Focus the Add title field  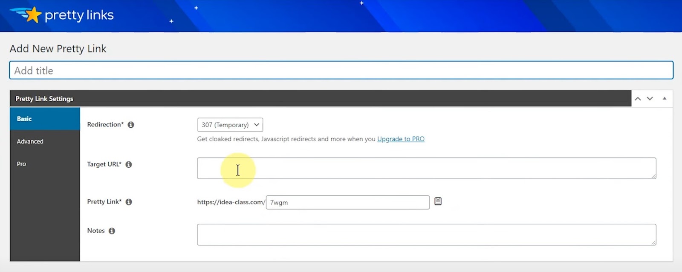(341, 70)
